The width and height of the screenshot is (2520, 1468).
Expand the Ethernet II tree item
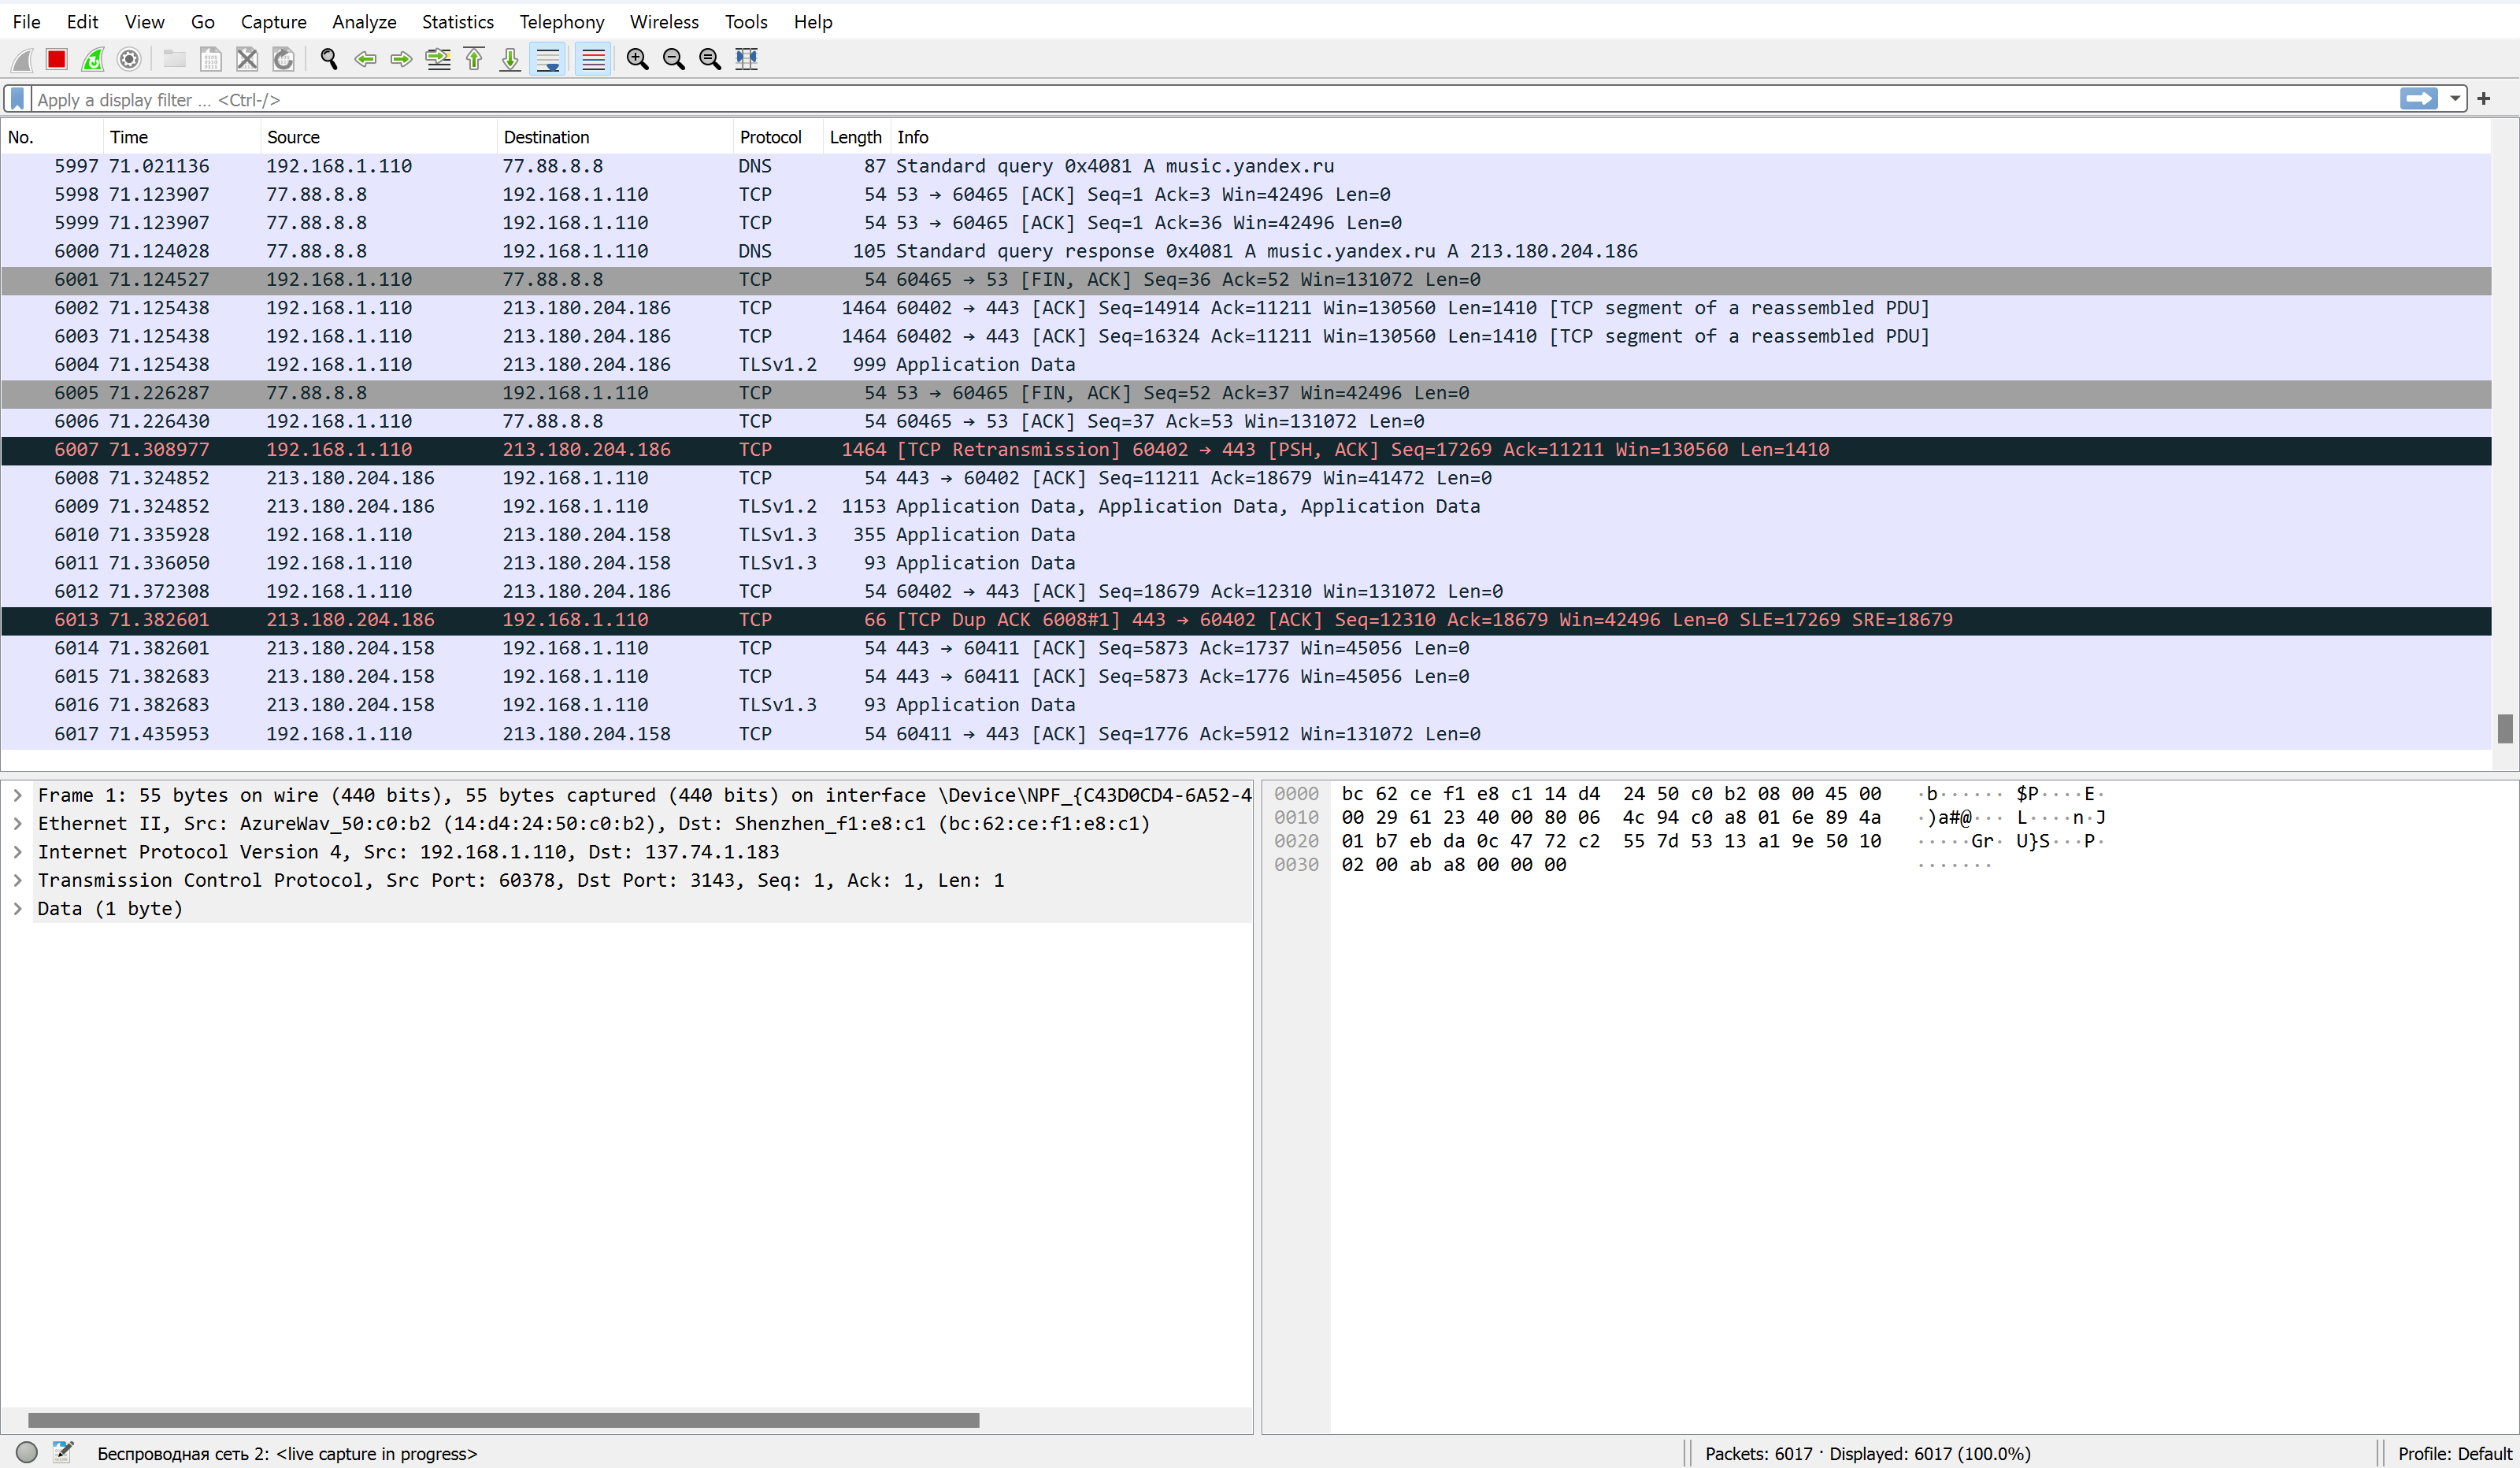(x=17, y=823)
